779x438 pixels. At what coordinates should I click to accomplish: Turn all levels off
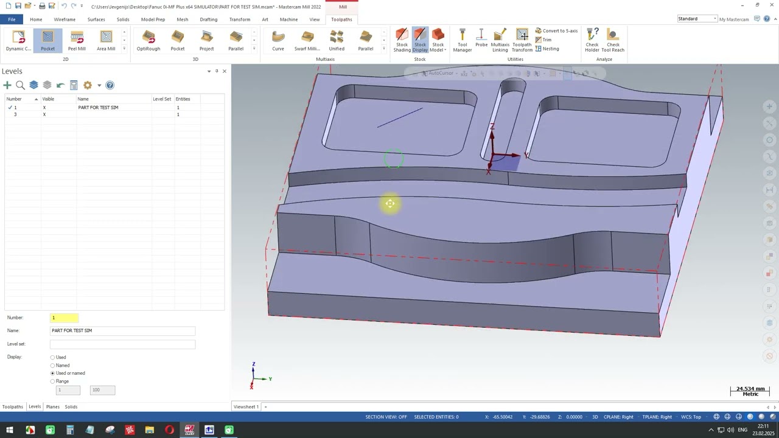[47, 85]
